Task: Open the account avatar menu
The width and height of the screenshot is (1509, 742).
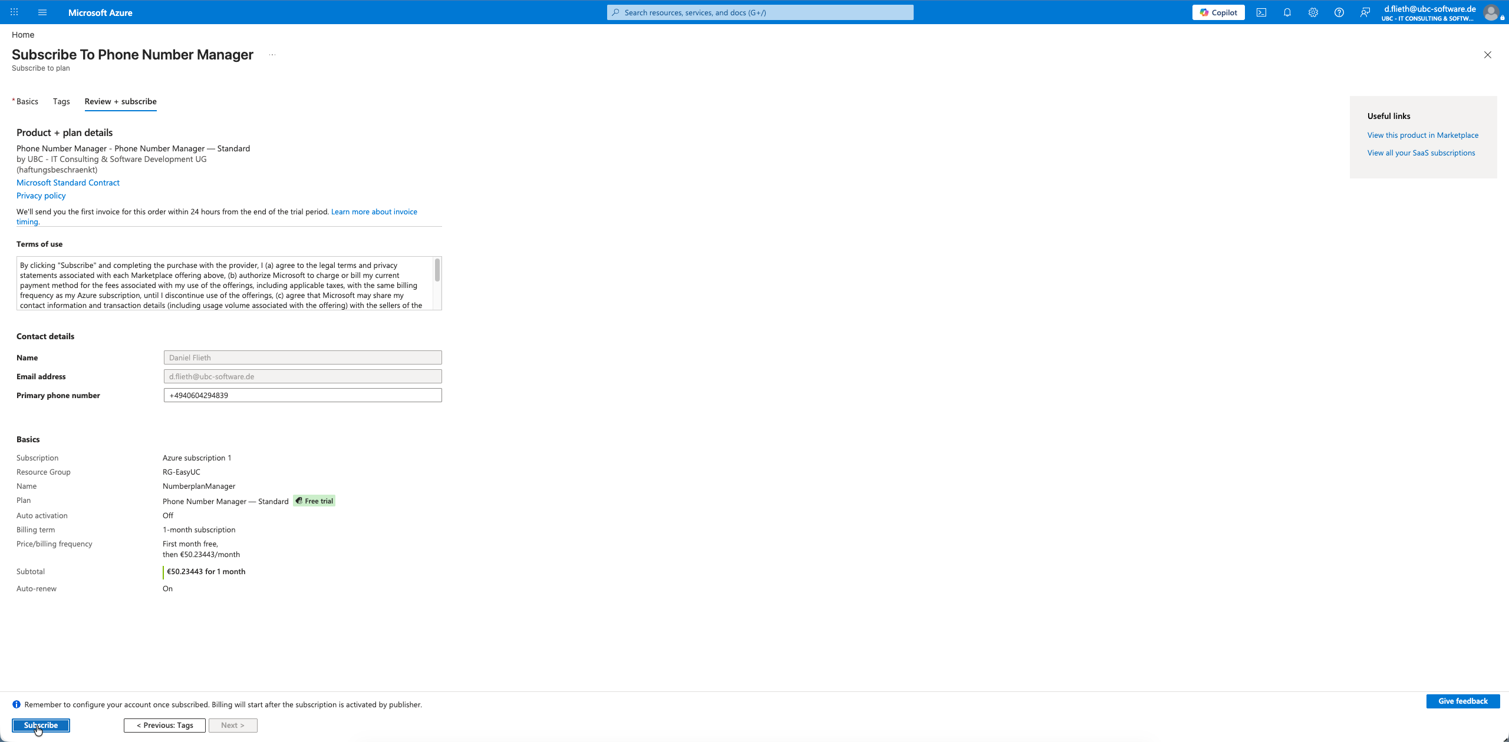Action: coord(1491,12)
